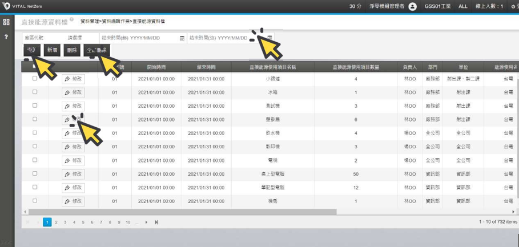Click 資料管理 in the breadcrumb
The height and width of the screenshot is (247, 519).
(x=90, y=21)
